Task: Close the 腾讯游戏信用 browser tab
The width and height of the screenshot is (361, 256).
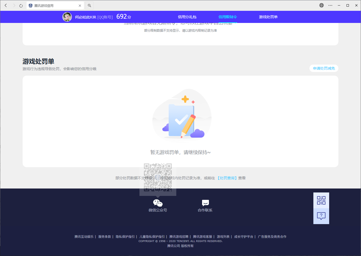Action: click(80, 6)
